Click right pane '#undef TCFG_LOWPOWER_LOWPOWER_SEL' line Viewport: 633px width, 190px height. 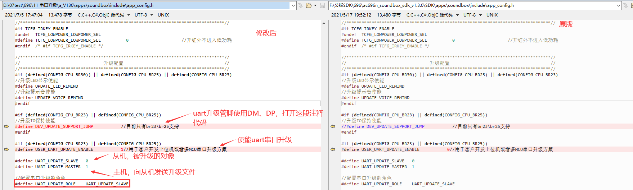tap(384, 34)
